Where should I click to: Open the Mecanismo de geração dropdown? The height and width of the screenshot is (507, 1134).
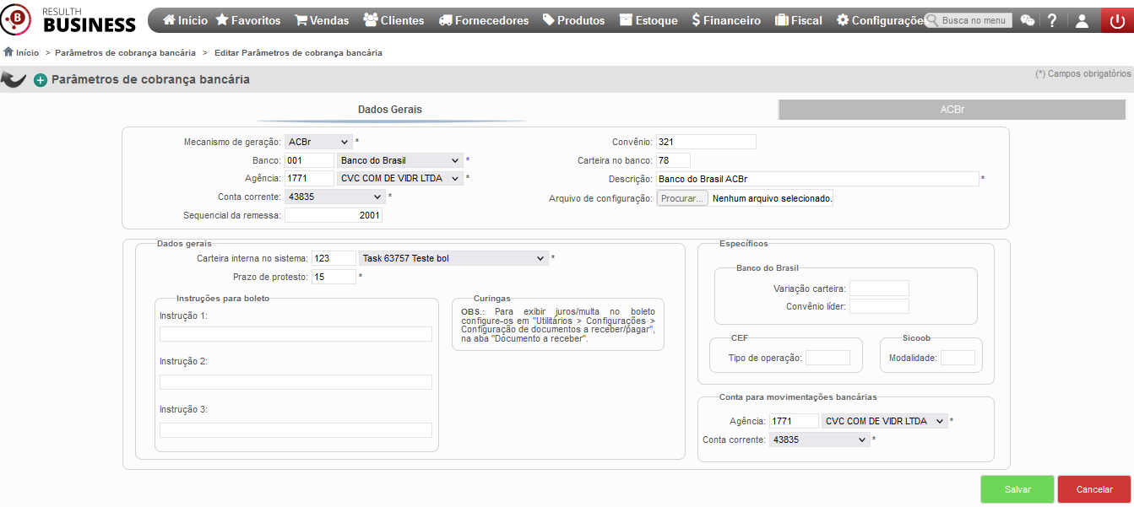coord(318,142)
